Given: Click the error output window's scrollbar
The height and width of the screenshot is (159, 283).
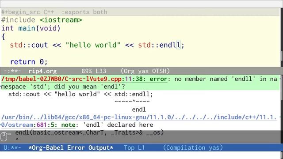Looking at the screenshot, I should tap(282, 109).
